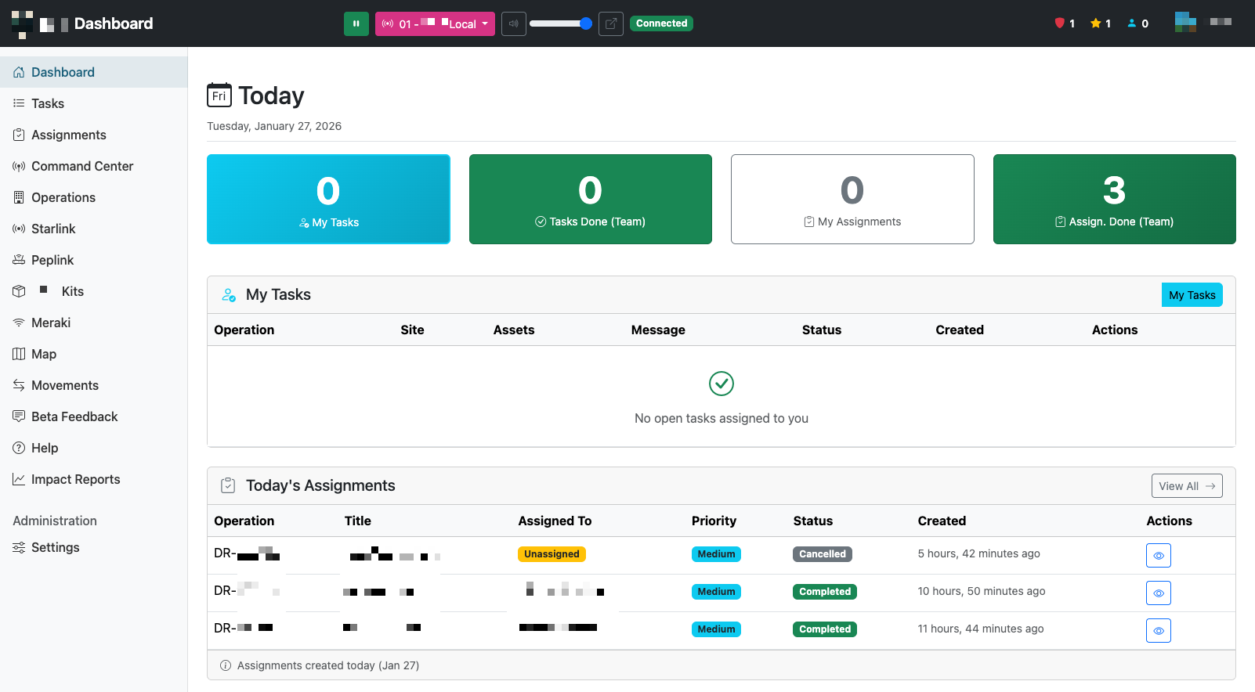Open Peplink in the sidebar
Viewport: 1255px width, 692px height.
click(94, 260)
